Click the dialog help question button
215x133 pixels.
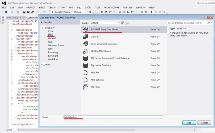[x=204, y=17]
